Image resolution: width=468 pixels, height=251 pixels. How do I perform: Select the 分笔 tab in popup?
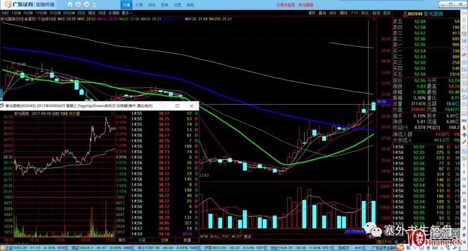point(142,240)
